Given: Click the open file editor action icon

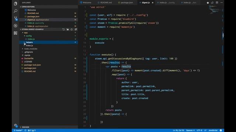Looking at the screenshot, I should coord(212,3).
